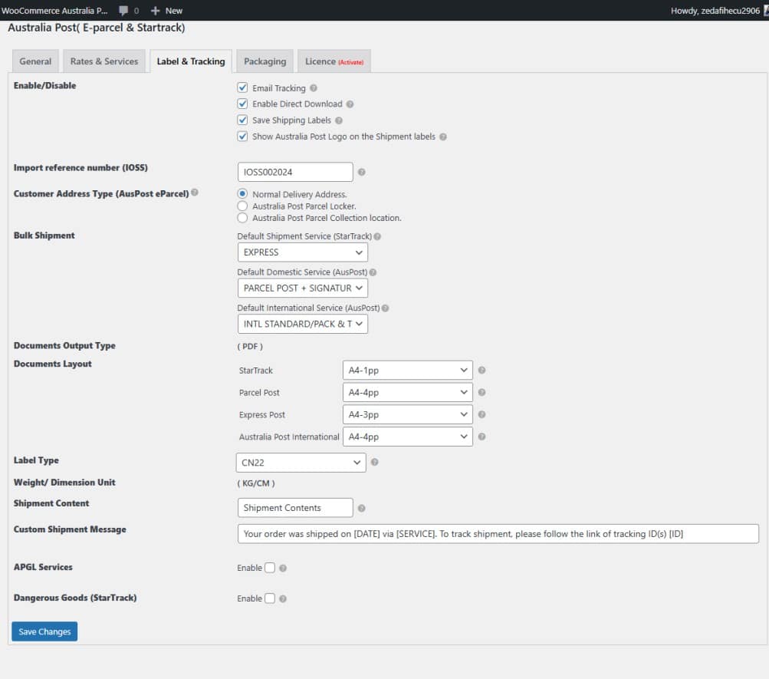Click help icon beside Australia Post International layout
This screenshot has width=769, height=679.
tap(481, 437)
